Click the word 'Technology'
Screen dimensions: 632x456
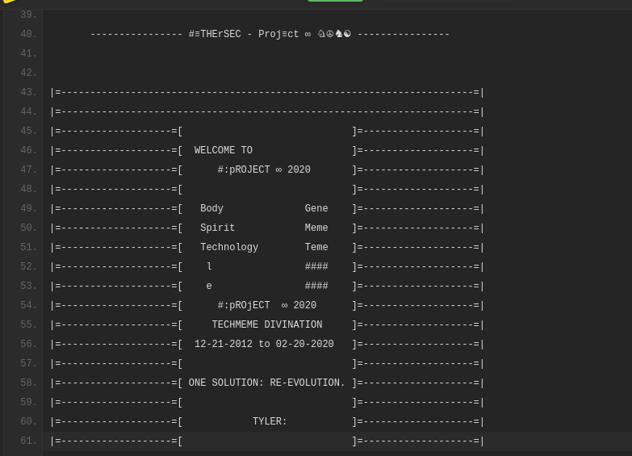(x=229, y=247)
